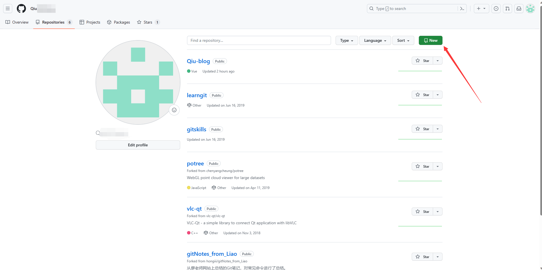Expand star list menu for gitNotes_from_Liao
Image resolution: width=542 pixels, height=270 pixels.
click(438, 257)
